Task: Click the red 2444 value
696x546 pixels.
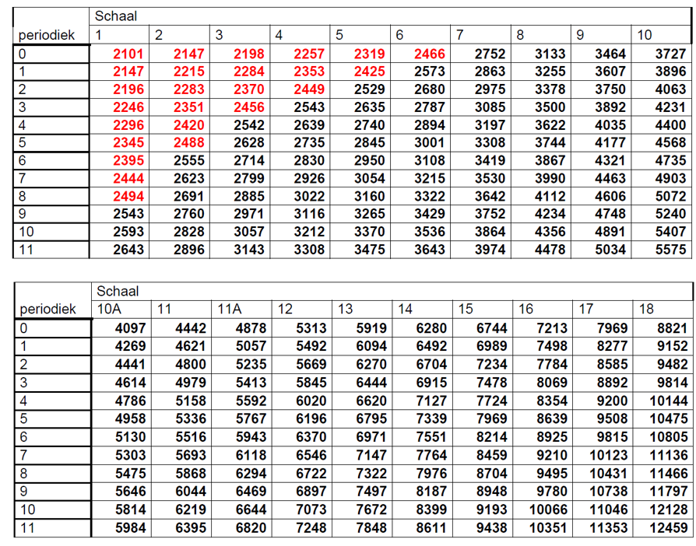Action: [128, 178]
